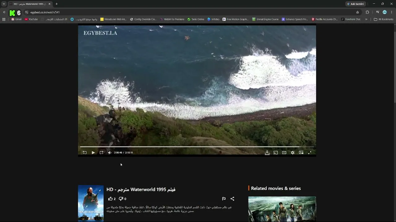Open the browser Extensions puzzle icon
Screen dimensions: 396x222
pos(367,12)
